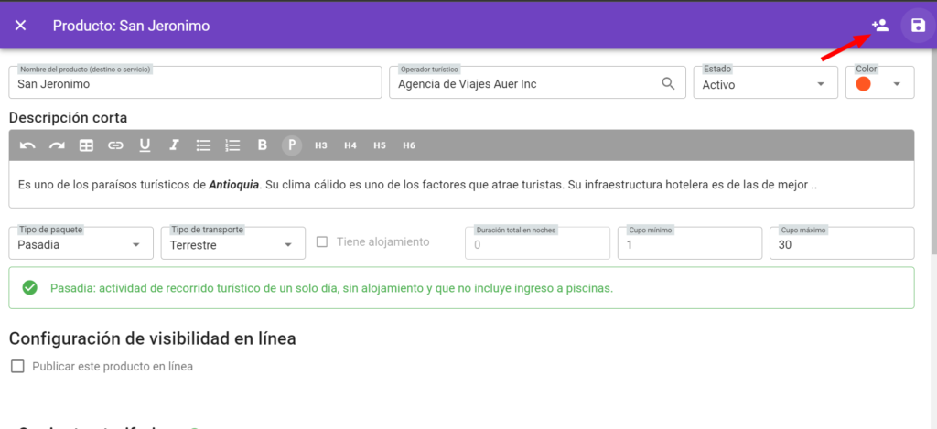Check the Tiene alojamiento checkbox
The image size is (937, 429).
[x=322, y=242]
